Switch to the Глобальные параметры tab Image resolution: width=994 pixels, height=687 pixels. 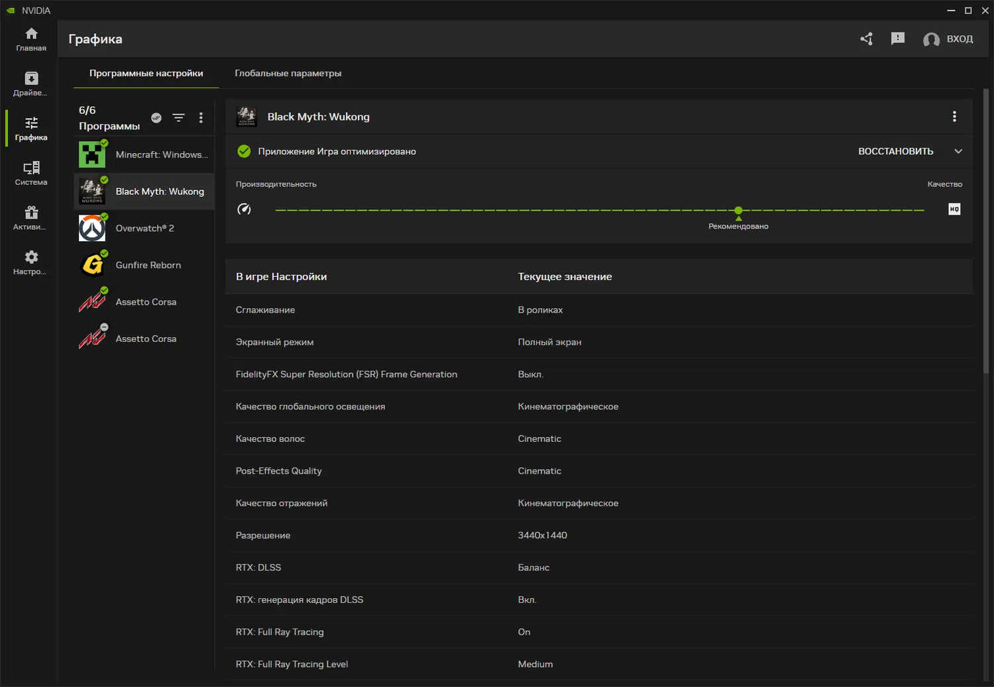tap(288, 74)
